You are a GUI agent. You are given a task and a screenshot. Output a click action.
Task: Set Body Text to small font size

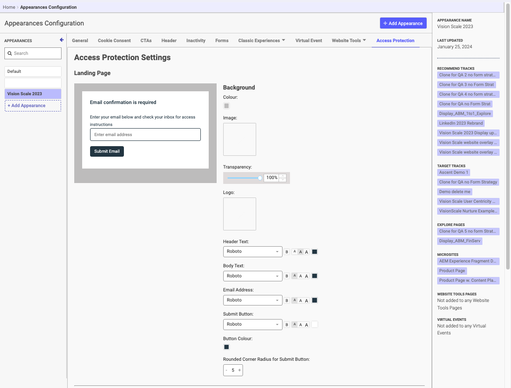295,276
